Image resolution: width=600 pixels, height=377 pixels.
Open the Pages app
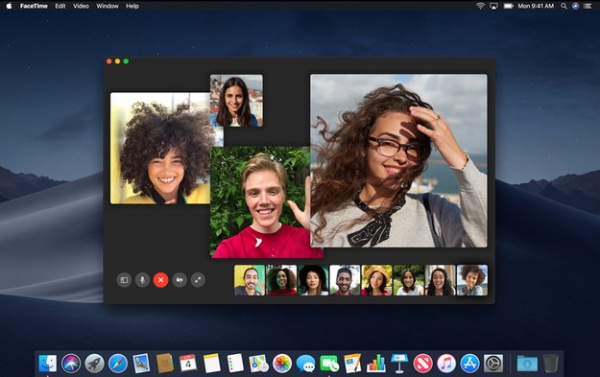pyautogui.click(x=352, y=363)
